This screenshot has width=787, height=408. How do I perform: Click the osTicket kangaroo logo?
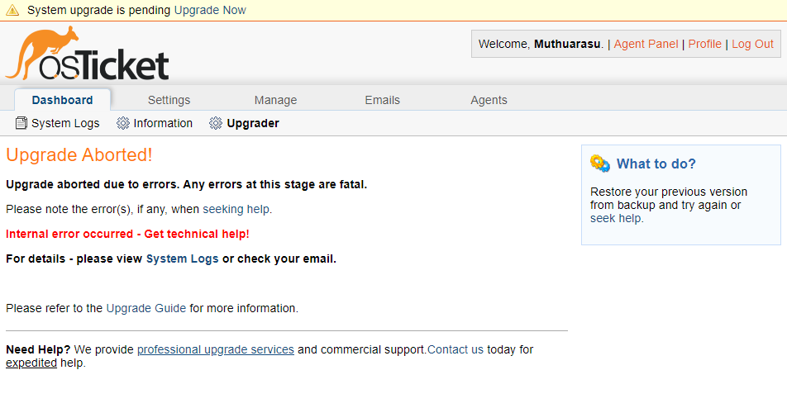click(87, 55)
